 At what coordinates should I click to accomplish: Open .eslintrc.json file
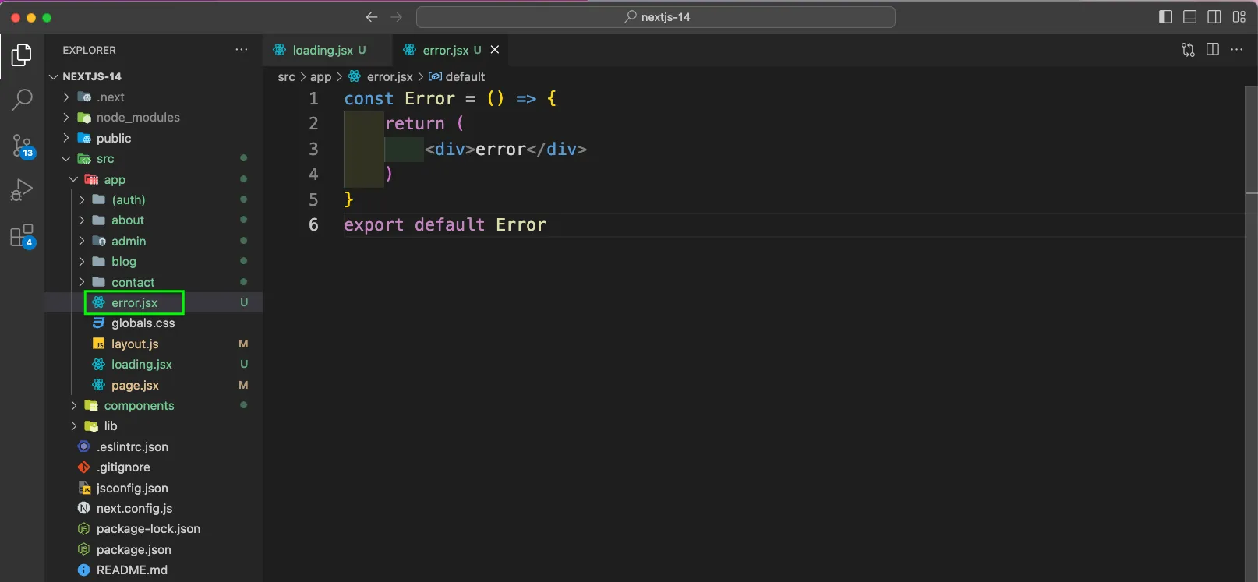coord(154,447)
